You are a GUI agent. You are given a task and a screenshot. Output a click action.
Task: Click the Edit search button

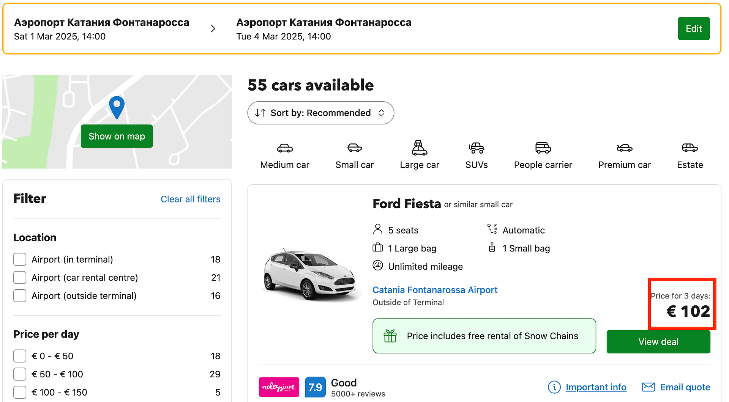point(694,28)
